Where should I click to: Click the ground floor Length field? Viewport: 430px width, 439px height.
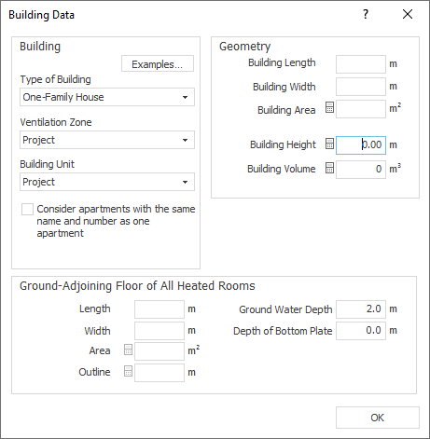pos(160,309)
